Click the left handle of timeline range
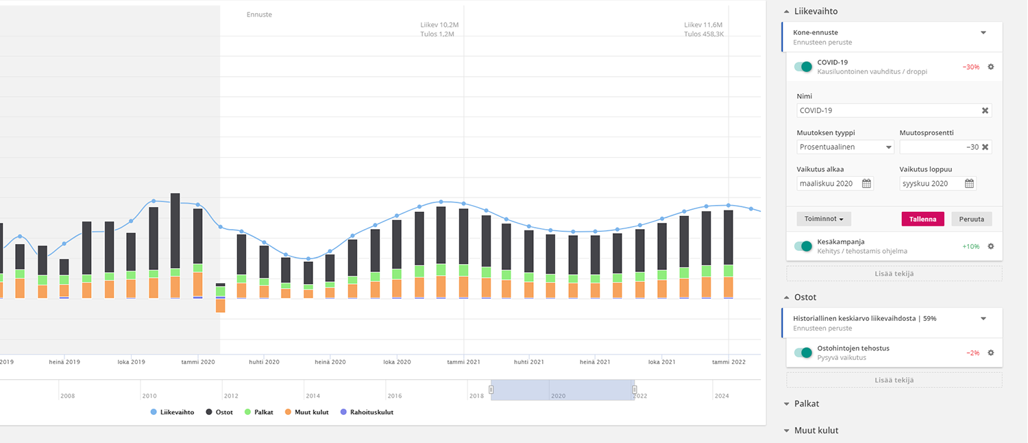Viewport: 1028px width, 443px height. 491,390
